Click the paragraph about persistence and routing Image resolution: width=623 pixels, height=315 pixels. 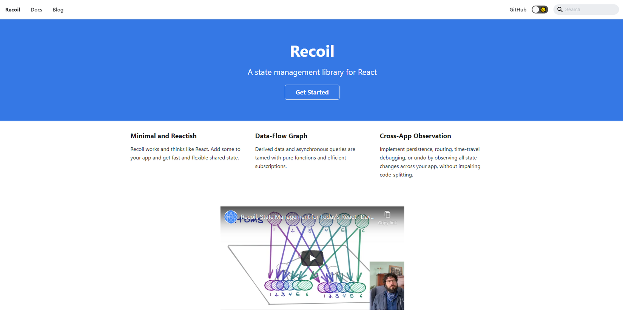[430, 162]
